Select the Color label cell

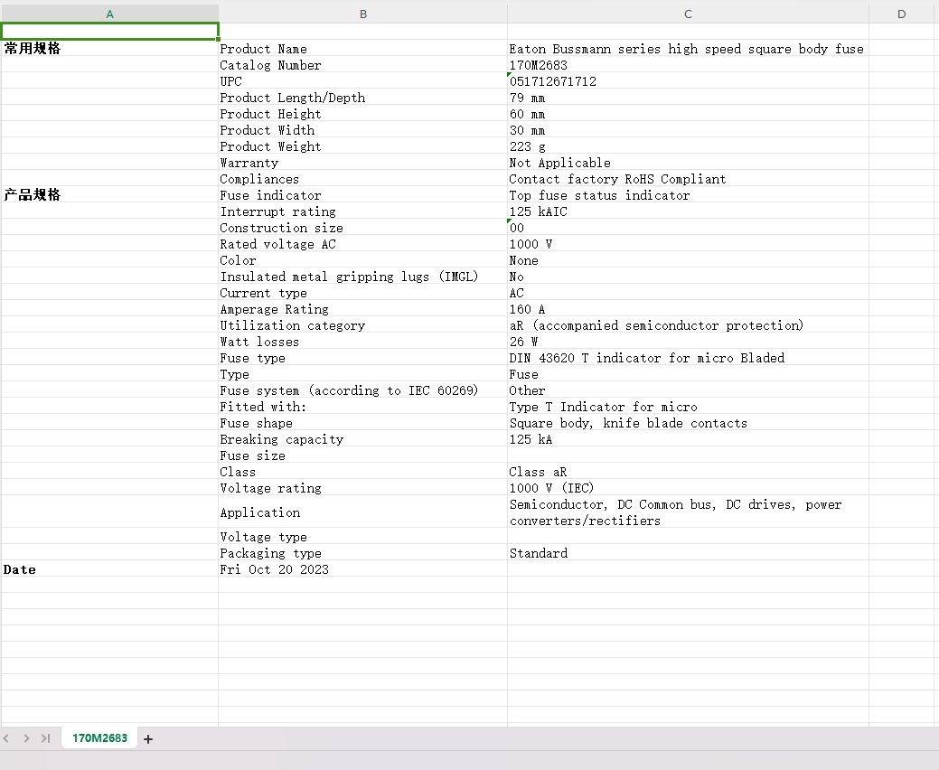(x=363, y=260)
